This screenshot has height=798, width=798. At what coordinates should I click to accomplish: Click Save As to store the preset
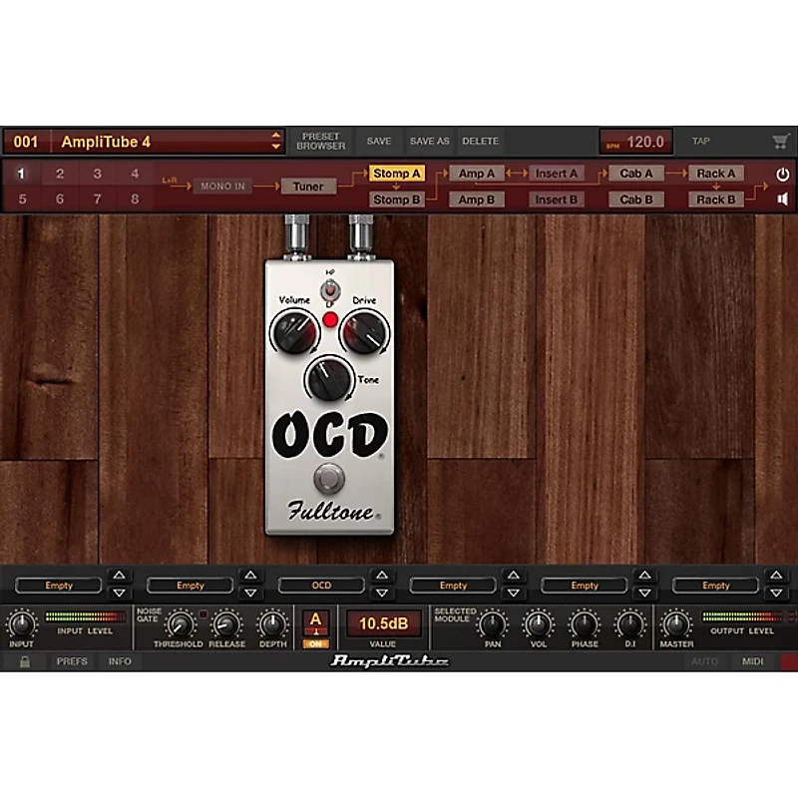point(431,141)
